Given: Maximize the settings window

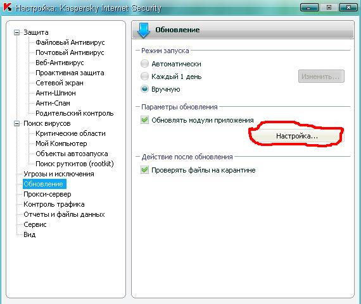Looking at the screenshot, I should pyautogui.click(x=329, y=8).
